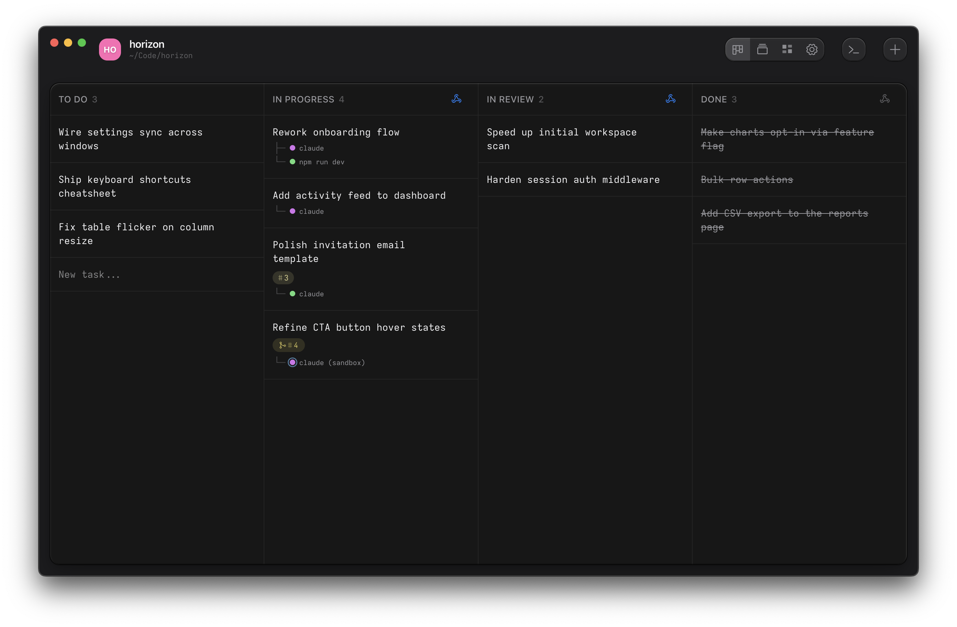957x627 pixels.
Task: Open task Fix table flicker on column resize
Action: pyautogui.click(x=157, y=234)
